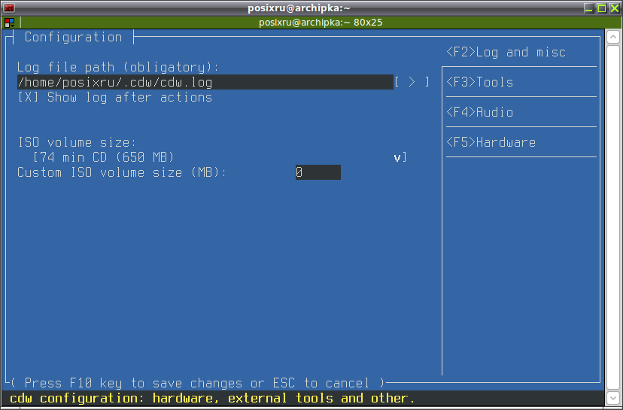Click the cdw configuration status line
Screen dimensions: 623x410
point(212,399)
